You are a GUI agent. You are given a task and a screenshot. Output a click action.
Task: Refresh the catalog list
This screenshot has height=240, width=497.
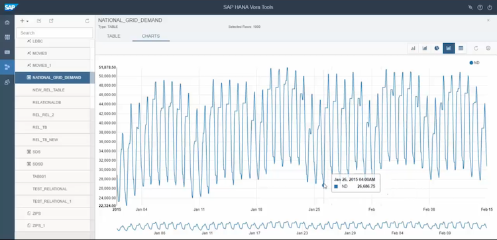pos(87,21)
